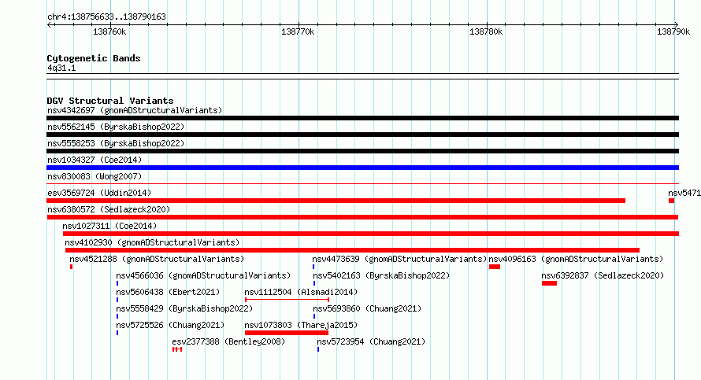Click the nsv1034327 Coe2014 label
Viewport: 701px width, 380px height.
pyautogui.click(x=95, y=160)
